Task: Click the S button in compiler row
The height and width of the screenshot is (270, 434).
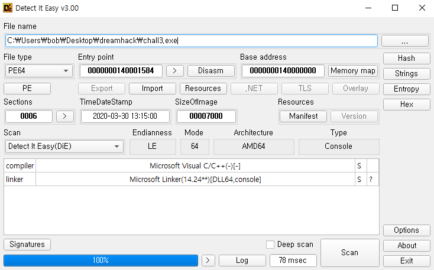Action: (x=361, y=166)
